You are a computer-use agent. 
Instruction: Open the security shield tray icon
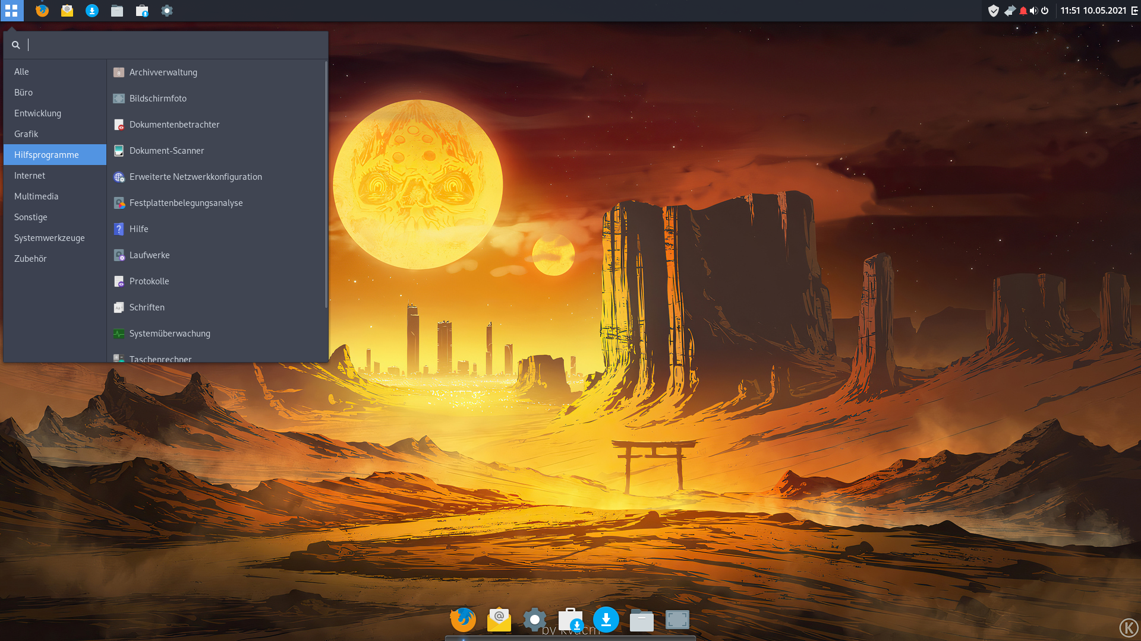pos(993,11)
